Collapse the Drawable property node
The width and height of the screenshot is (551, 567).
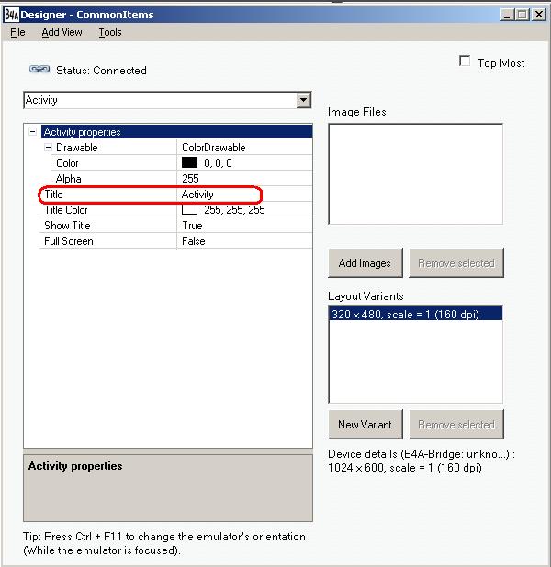(48, 148)
